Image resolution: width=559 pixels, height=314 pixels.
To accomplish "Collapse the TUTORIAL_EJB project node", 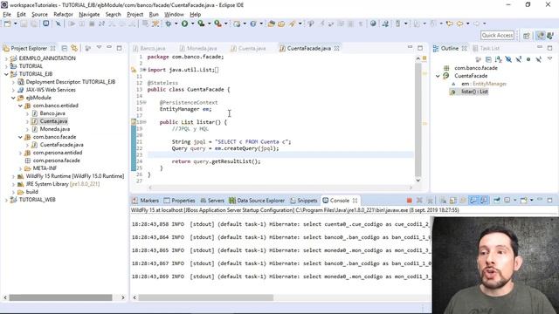I will pos(6,74).
